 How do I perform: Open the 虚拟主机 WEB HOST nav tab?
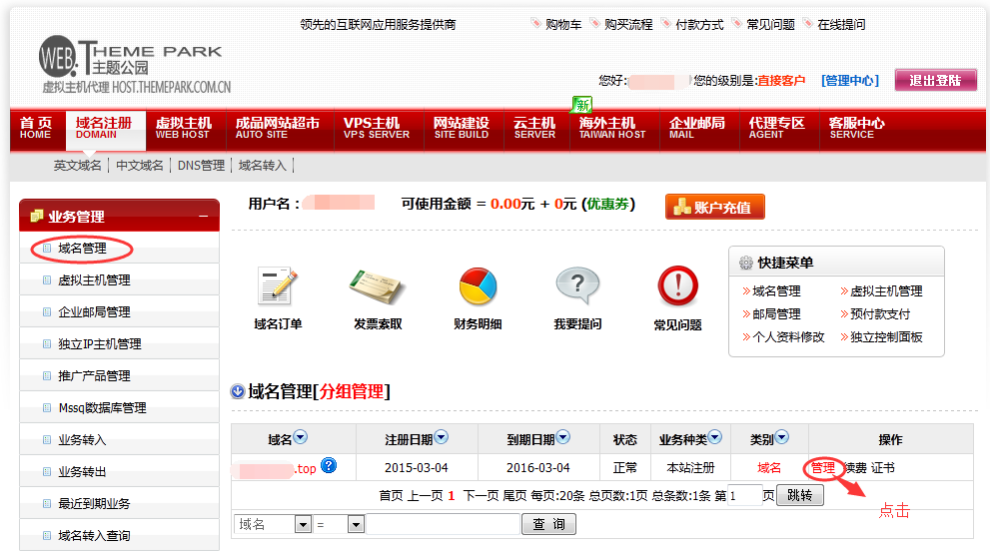(184, 128)
